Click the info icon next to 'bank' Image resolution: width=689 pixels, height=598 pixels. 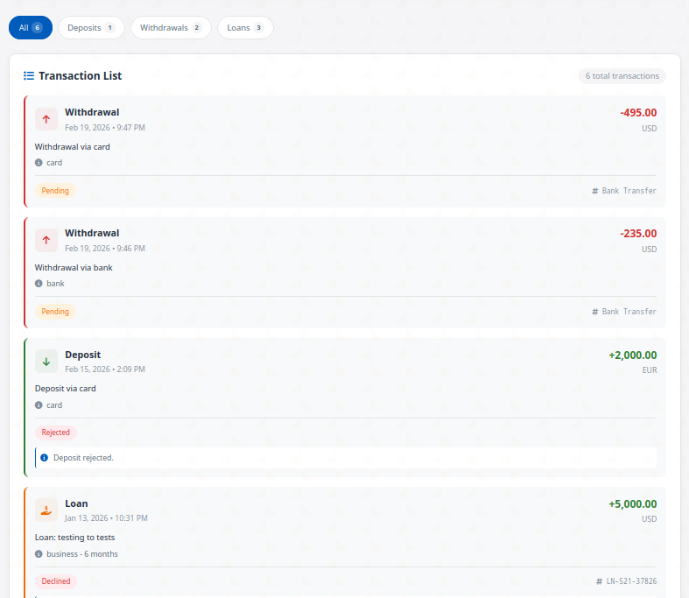[x=39, y=284]
